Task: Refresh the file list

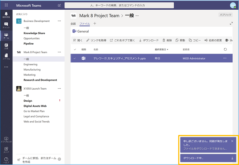Action: click(x=225, y=49)
